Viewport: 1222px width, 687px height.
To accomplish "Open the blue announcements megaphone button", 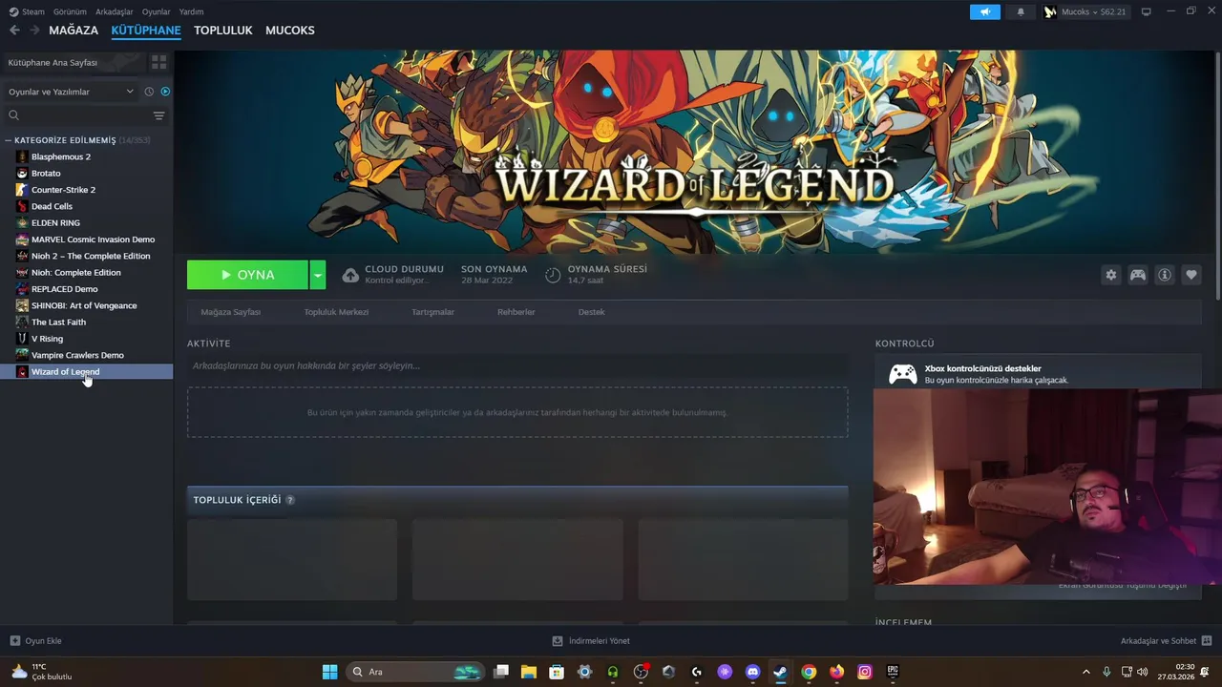I will click(x=985, y=11).
